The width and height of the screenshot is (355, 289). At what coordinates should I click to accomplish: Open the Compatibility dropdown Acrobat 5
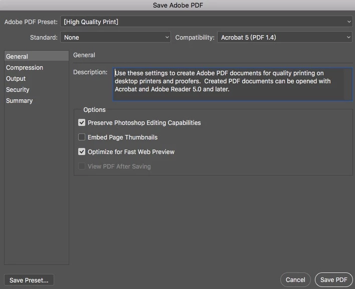pyautogui.click(x=285, y=37)
